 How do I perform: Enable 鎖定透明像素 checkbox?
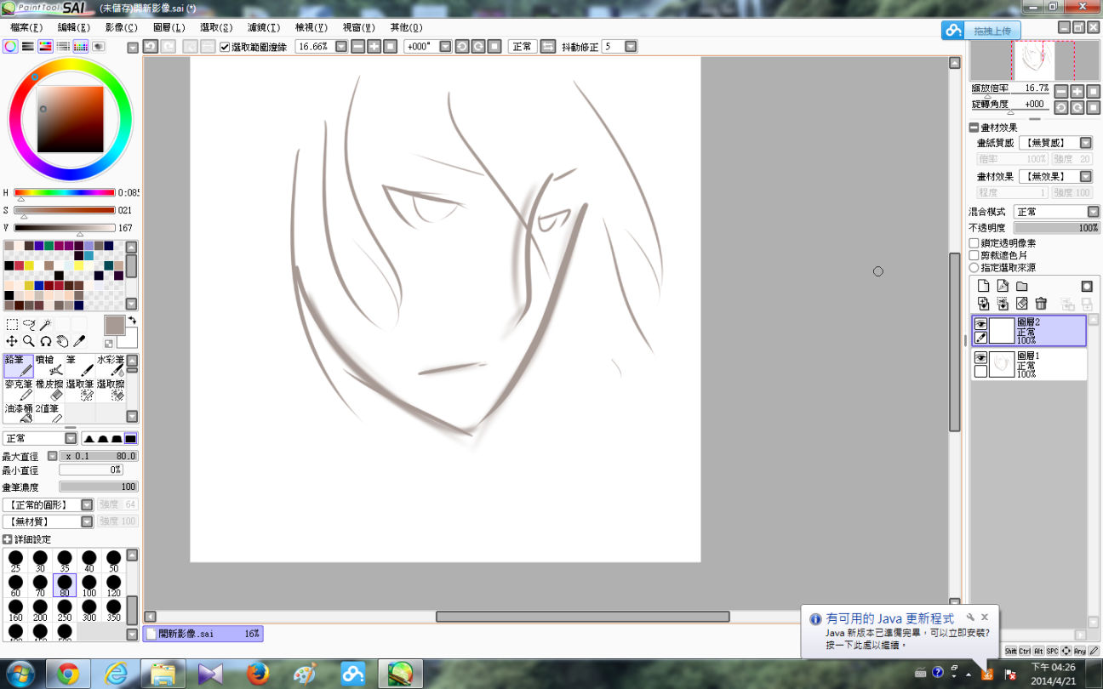(x=974, y=243)
